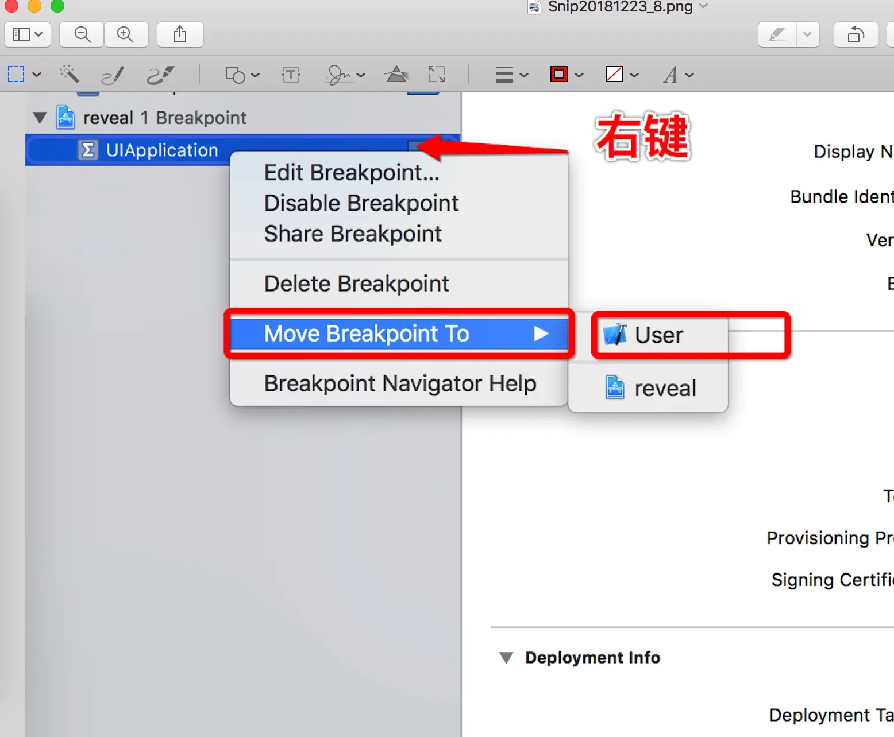Open the sidebar view menu button

[x=28, y=34]
